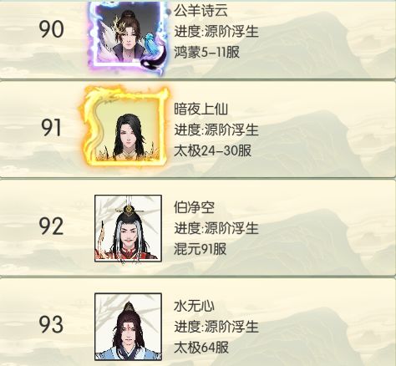Tap 暗夜上仙's golden dragon avatar

point(124,126)
